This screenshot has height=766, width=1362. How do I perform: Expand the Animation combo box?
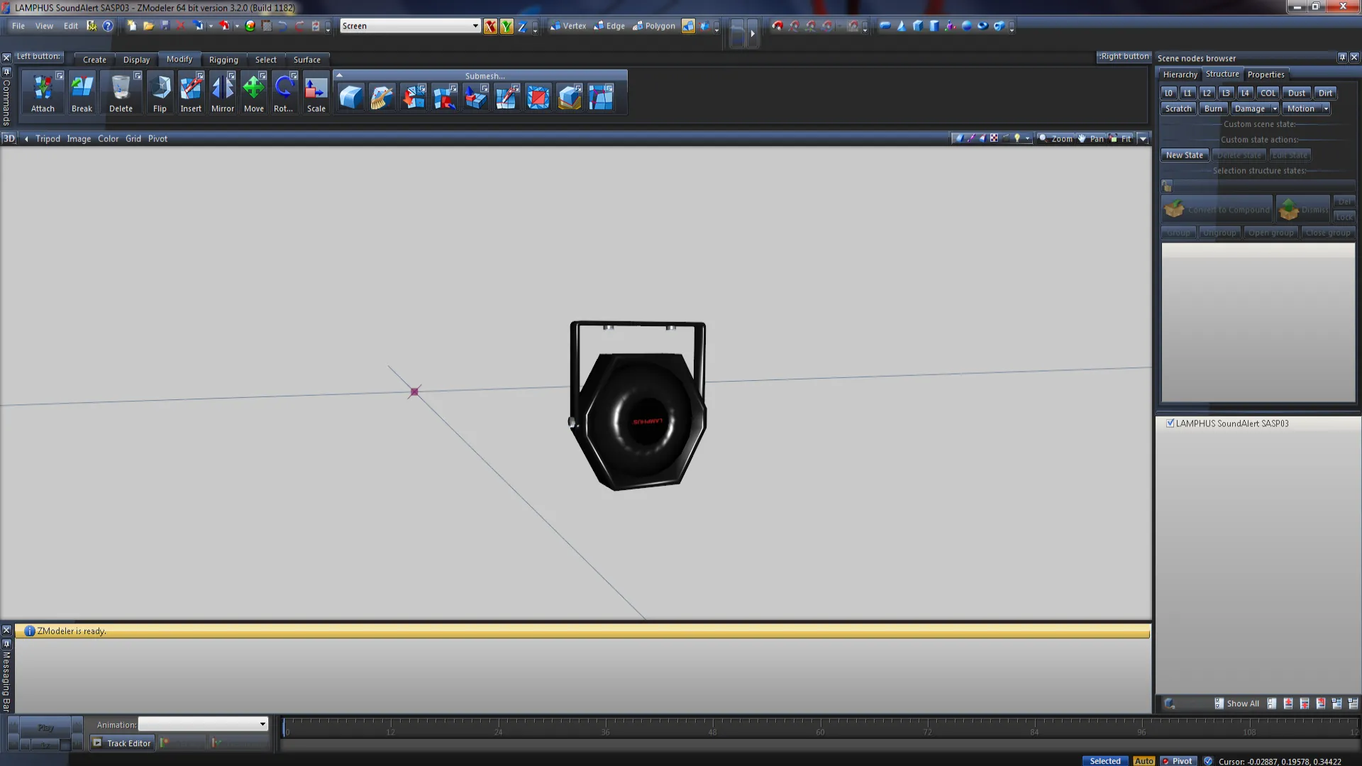[x=262, y=724]
